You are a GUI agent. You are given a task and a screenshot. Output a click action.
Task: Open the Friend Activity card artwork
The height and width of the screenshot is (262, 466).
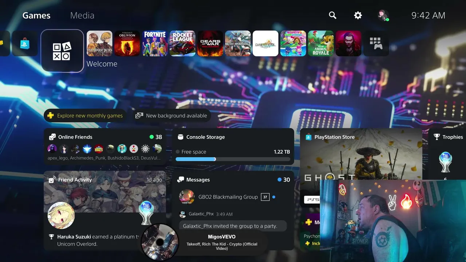click(105, 192)
